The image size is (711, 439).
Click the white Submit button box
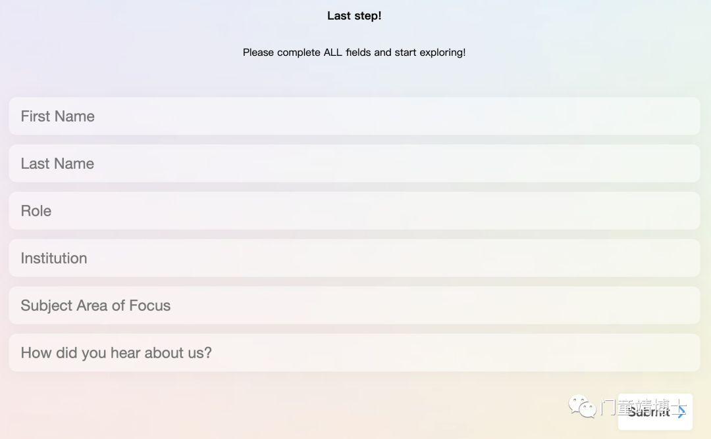pos(655,412)
